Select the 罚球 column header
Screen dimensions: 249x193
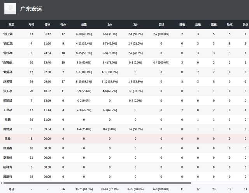coord(161,24)
